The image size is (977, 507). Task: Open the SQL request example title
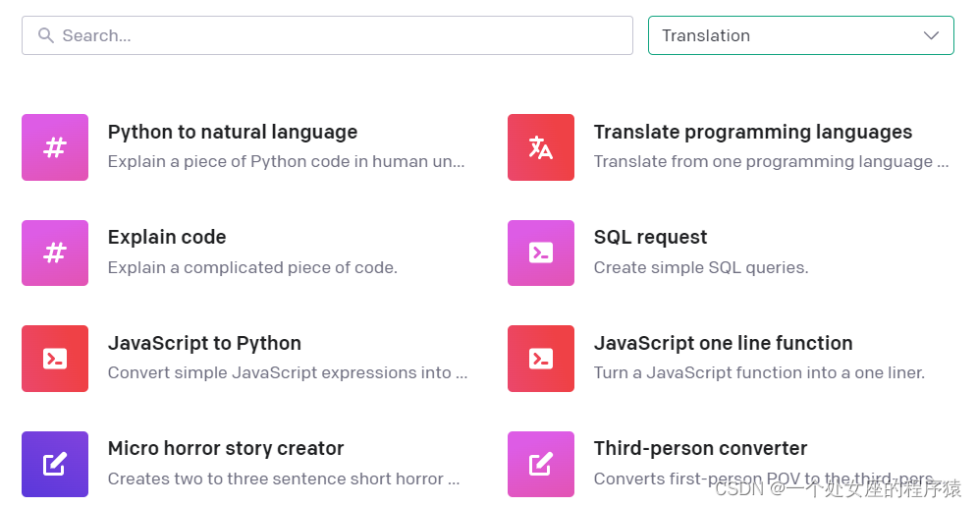650,237
